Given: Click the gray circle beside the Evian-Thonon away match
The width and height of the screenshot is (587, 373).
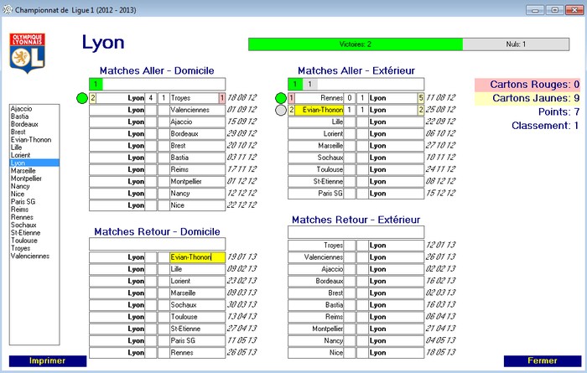Looking at the screenshot, I should point(280,110).
